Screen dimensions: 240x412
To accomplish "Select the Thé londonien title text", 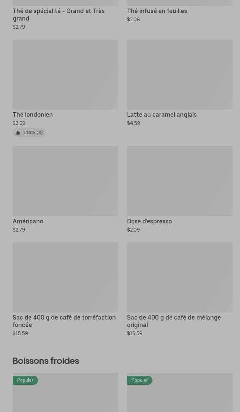I will click(33, 114).
